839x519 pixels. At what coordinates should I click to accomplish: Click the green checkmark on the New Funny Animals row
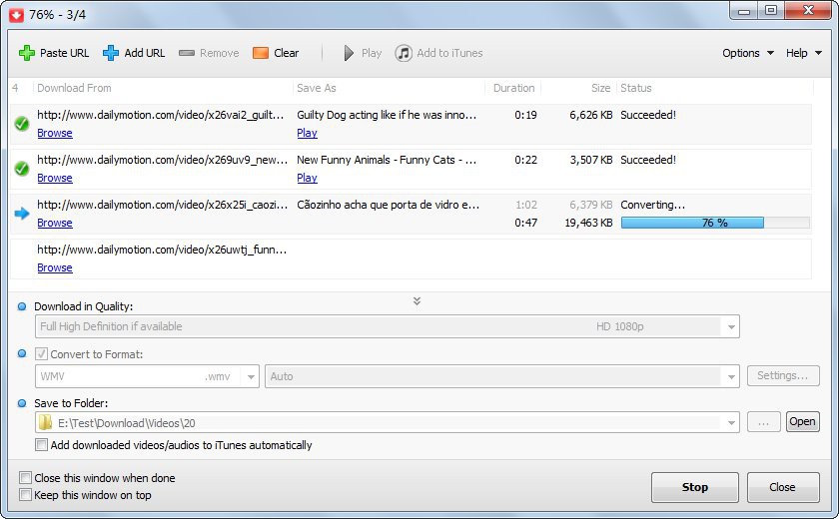pyautogui.click(x=21, y=169)
